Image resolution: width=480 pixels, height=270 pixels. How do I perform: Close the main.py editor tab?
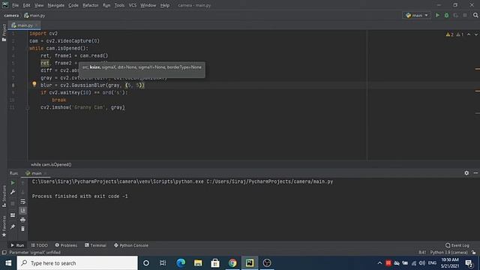click(37, 25)
